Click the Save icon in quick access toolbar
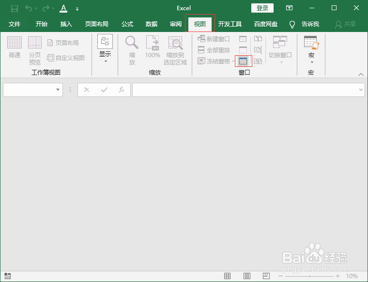Viewport: 368px width, 282px height. (x=15, y=9)
